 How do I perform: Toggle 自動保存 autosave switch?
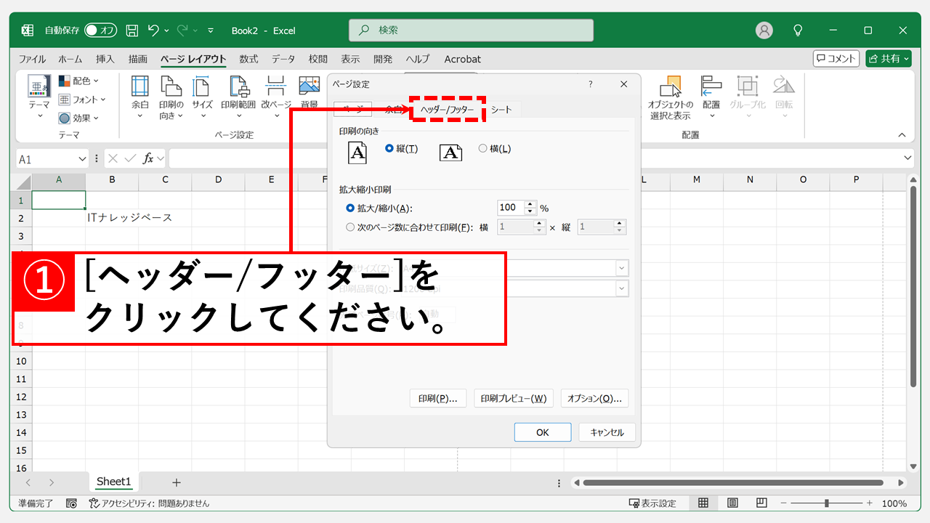[100, 31]
